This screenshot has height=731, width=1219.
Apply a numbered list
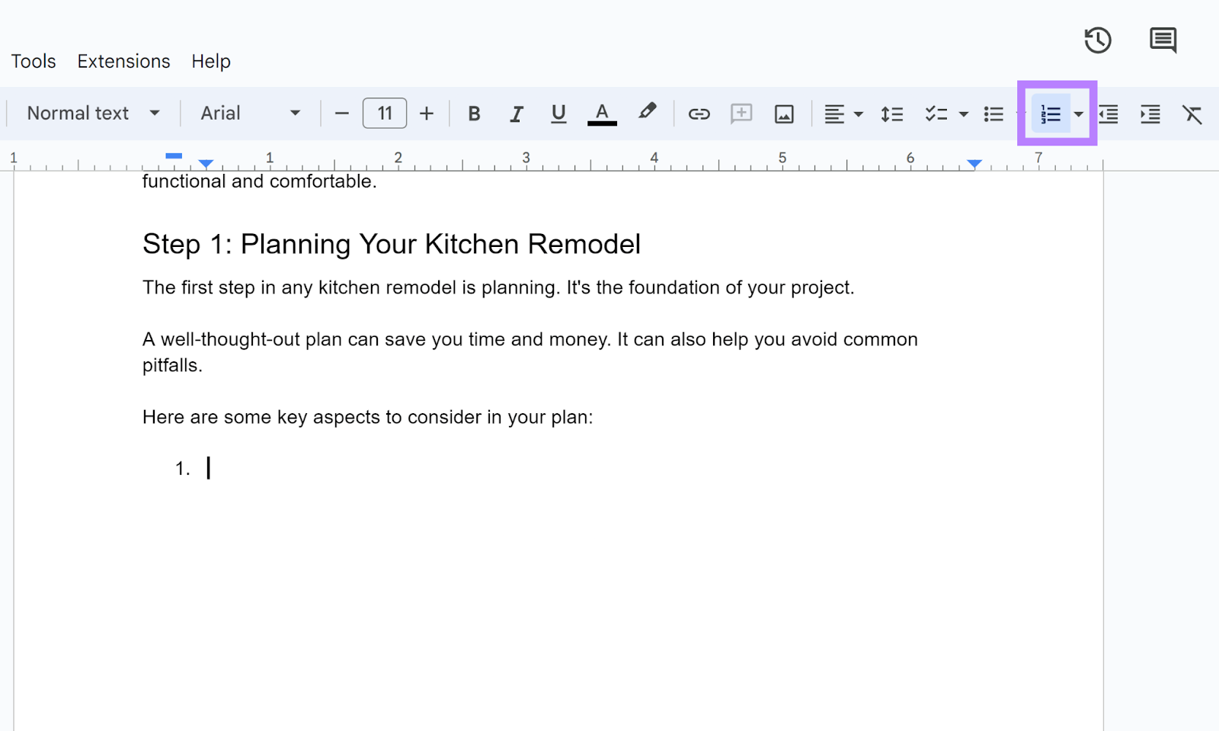pos(1051,113)
